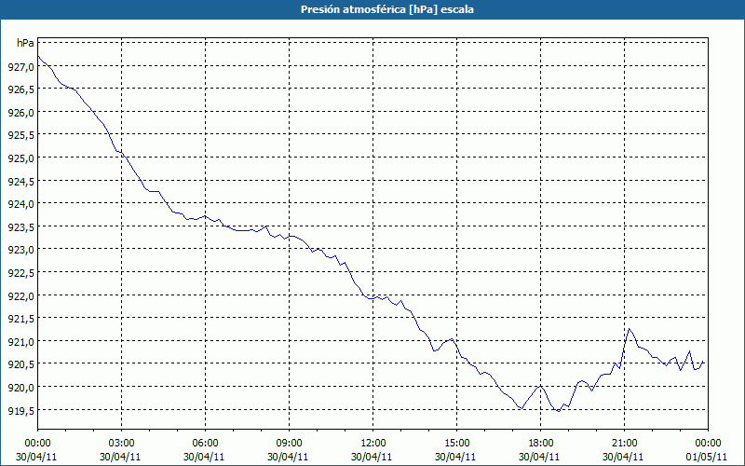Click the 12:00 time label

(373, 444)
